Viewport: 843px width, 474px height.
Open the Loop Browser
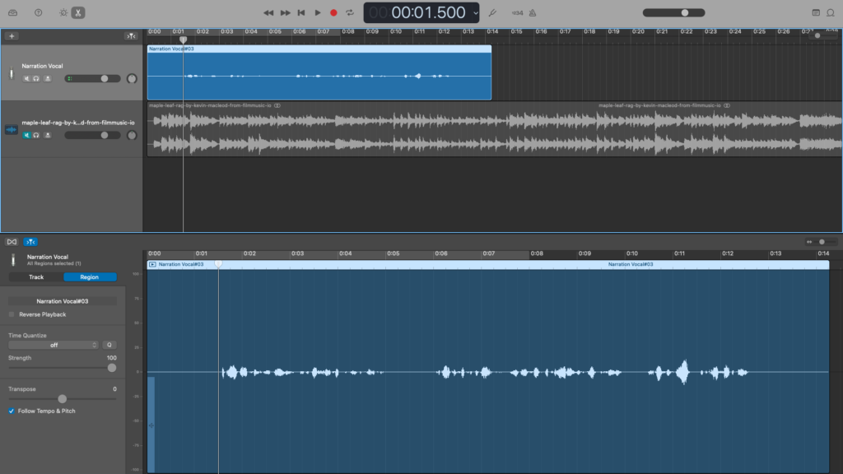(831, 12)
